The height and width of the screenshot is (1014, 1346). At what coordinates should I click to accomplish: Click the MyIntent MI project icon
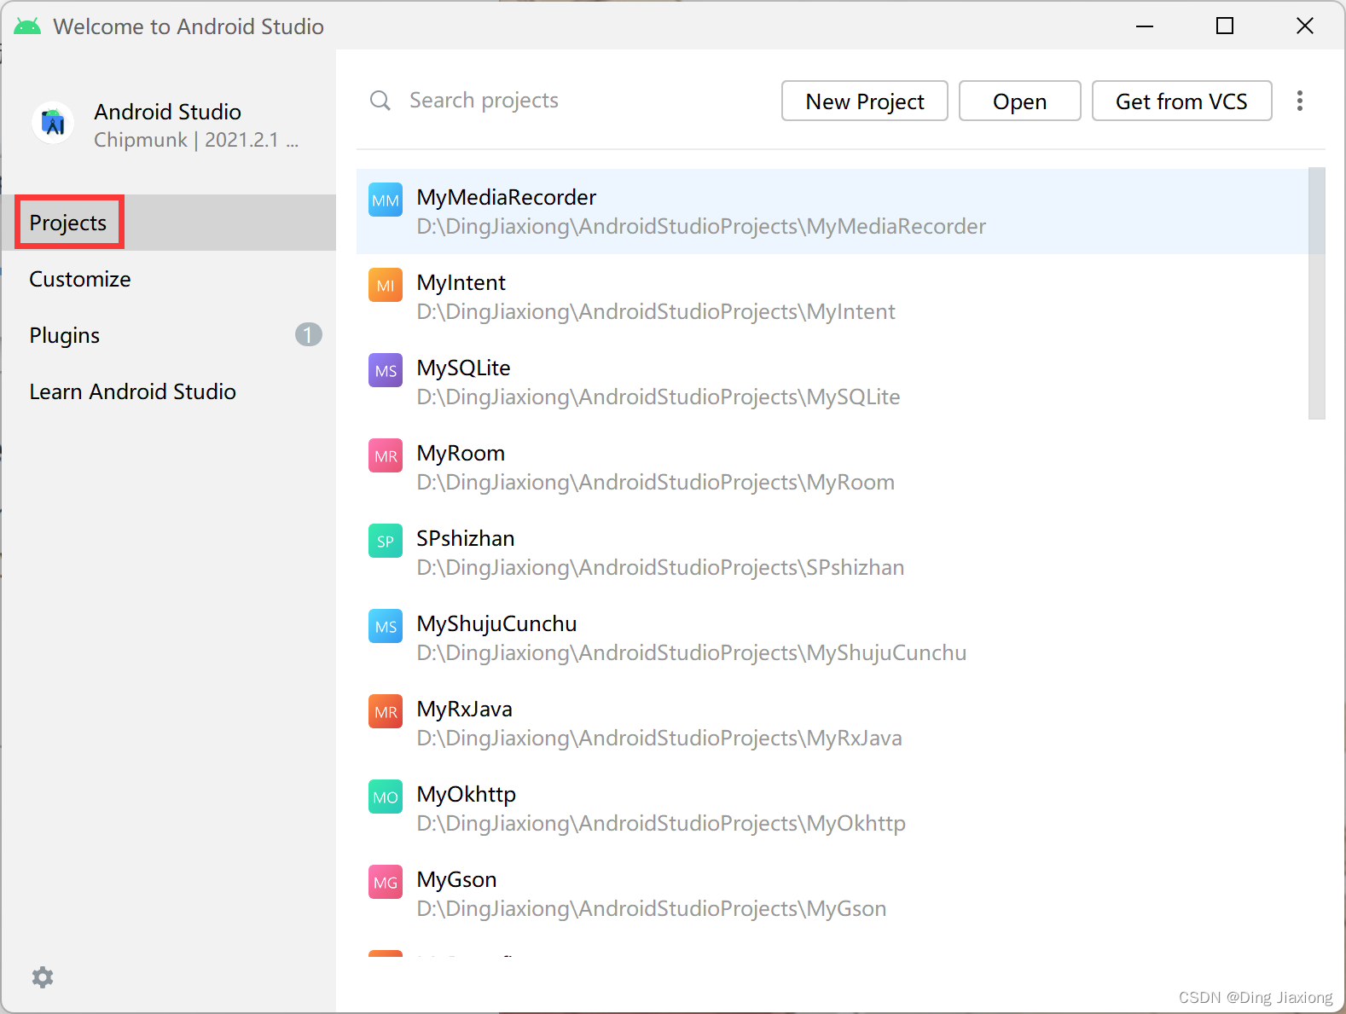[x=386, y=286]
